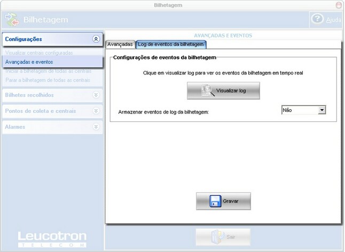This screenshot has height=252, width=345.
Task: Open the Armazenar eventos de log dropdown
Action: [x=322, y=110]
